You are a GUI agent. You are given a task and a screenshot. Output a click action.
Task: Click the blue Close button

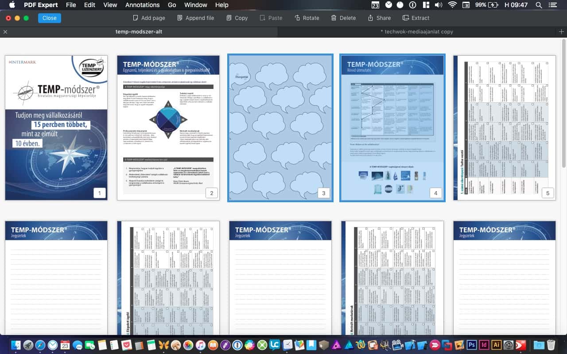pos(50,18)
